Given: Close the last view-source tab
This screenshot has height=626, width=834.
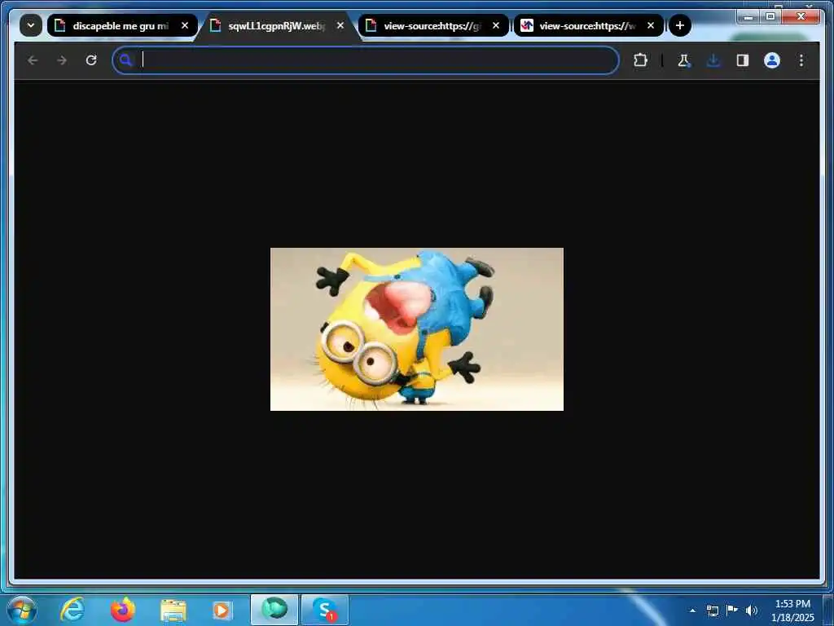Looking at the screenshot, I should [651, 25].
